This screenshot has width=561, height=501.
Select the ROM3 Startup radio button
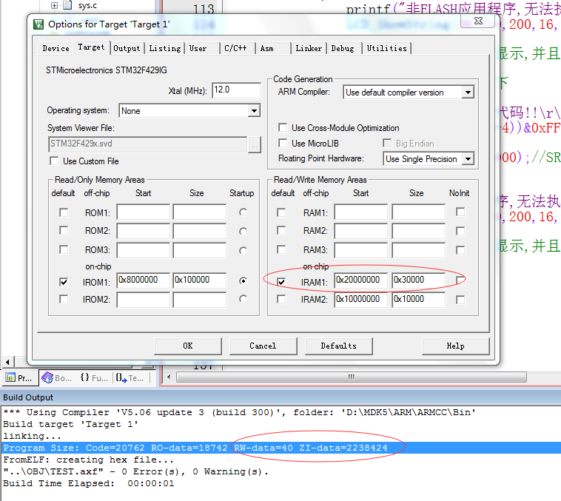243,250
